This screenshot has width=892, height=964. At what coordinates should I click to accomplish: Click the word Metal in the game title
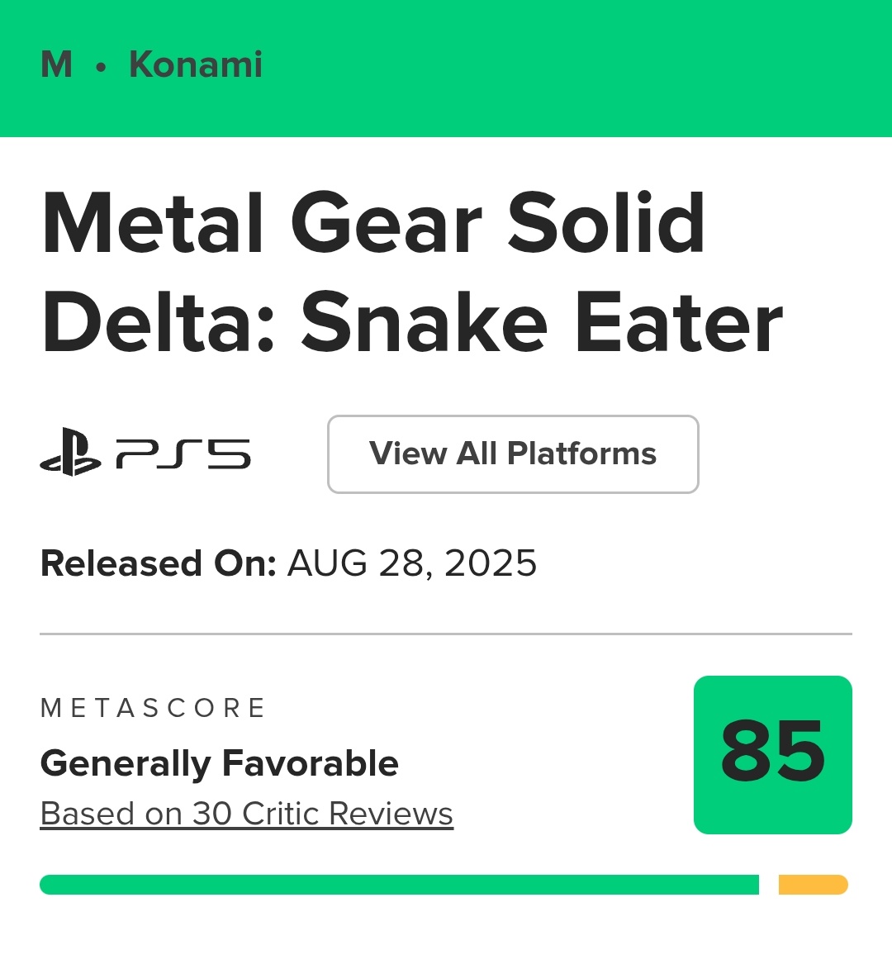point(153,224)
